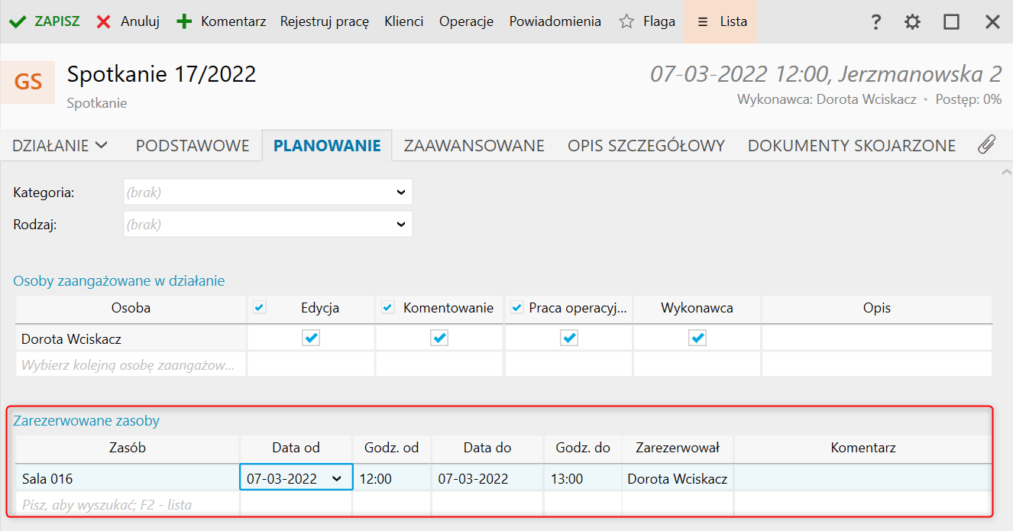
Task: Click the red Anuluj X icon
Action: pos(103,21)
